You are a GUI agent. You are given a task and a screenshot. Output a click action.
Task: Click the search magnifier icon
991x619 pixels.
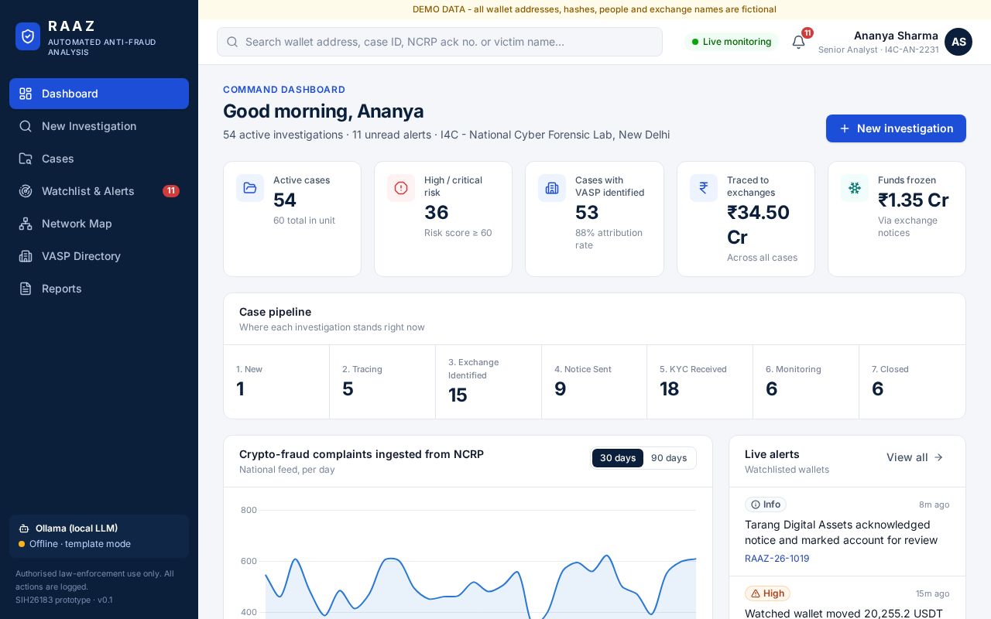click(231, 42)
